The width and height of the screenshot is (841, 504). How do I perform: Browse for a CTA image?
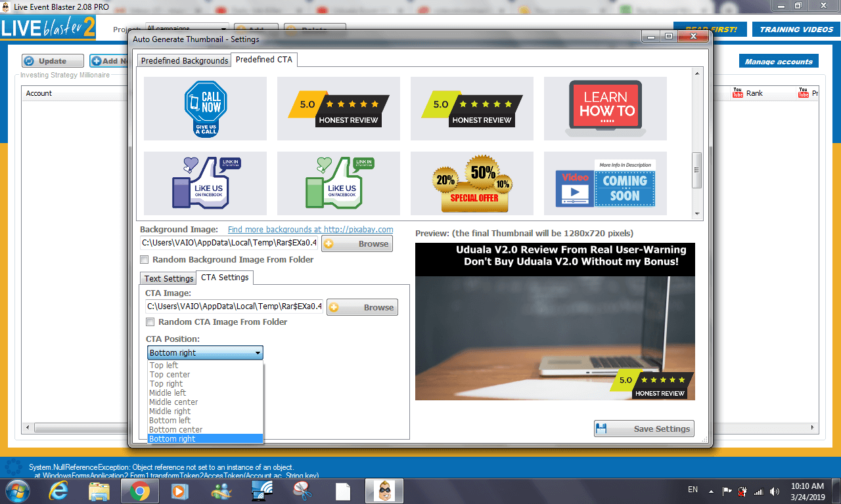tap(362, 307)
